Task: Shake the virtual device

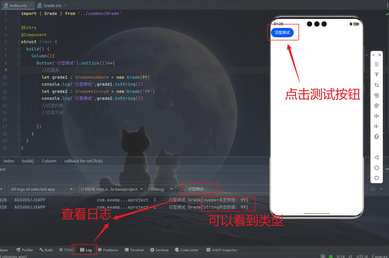Action: click(377, 137)
